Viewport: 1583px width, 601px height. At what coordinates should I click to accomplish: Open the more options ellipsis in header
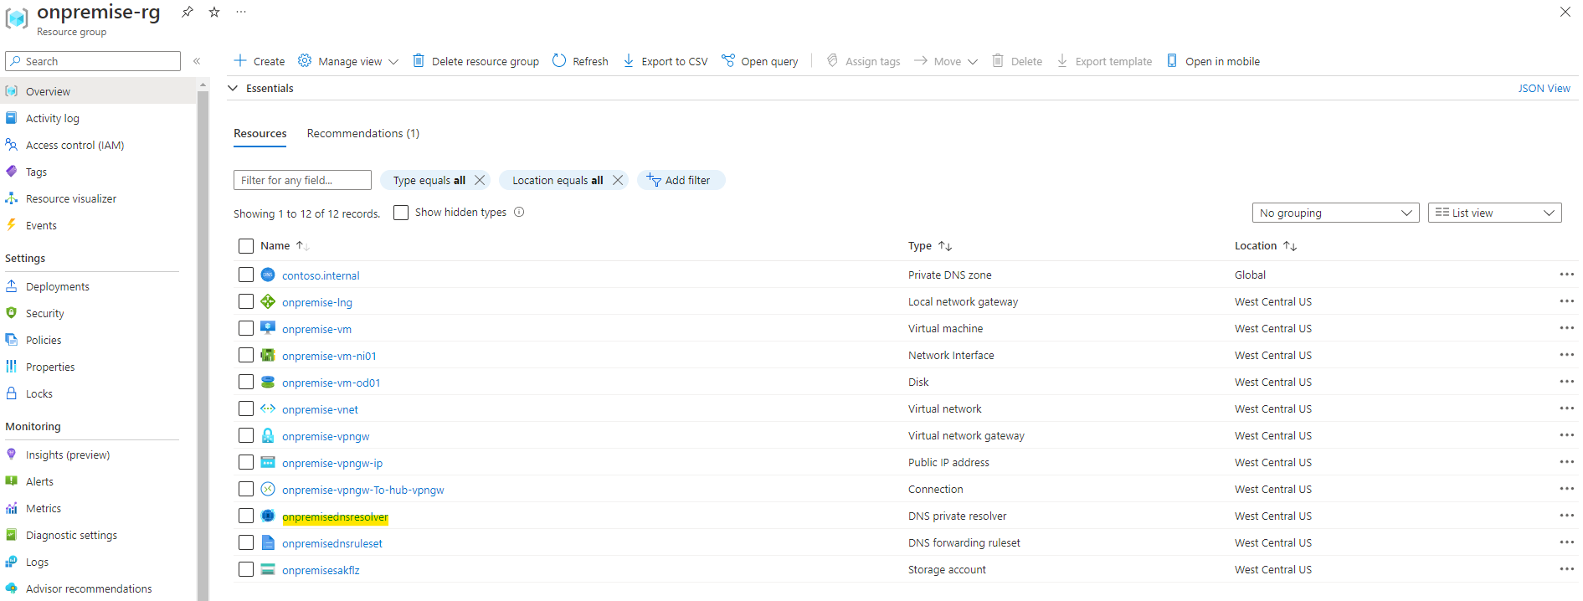point(241,12)
